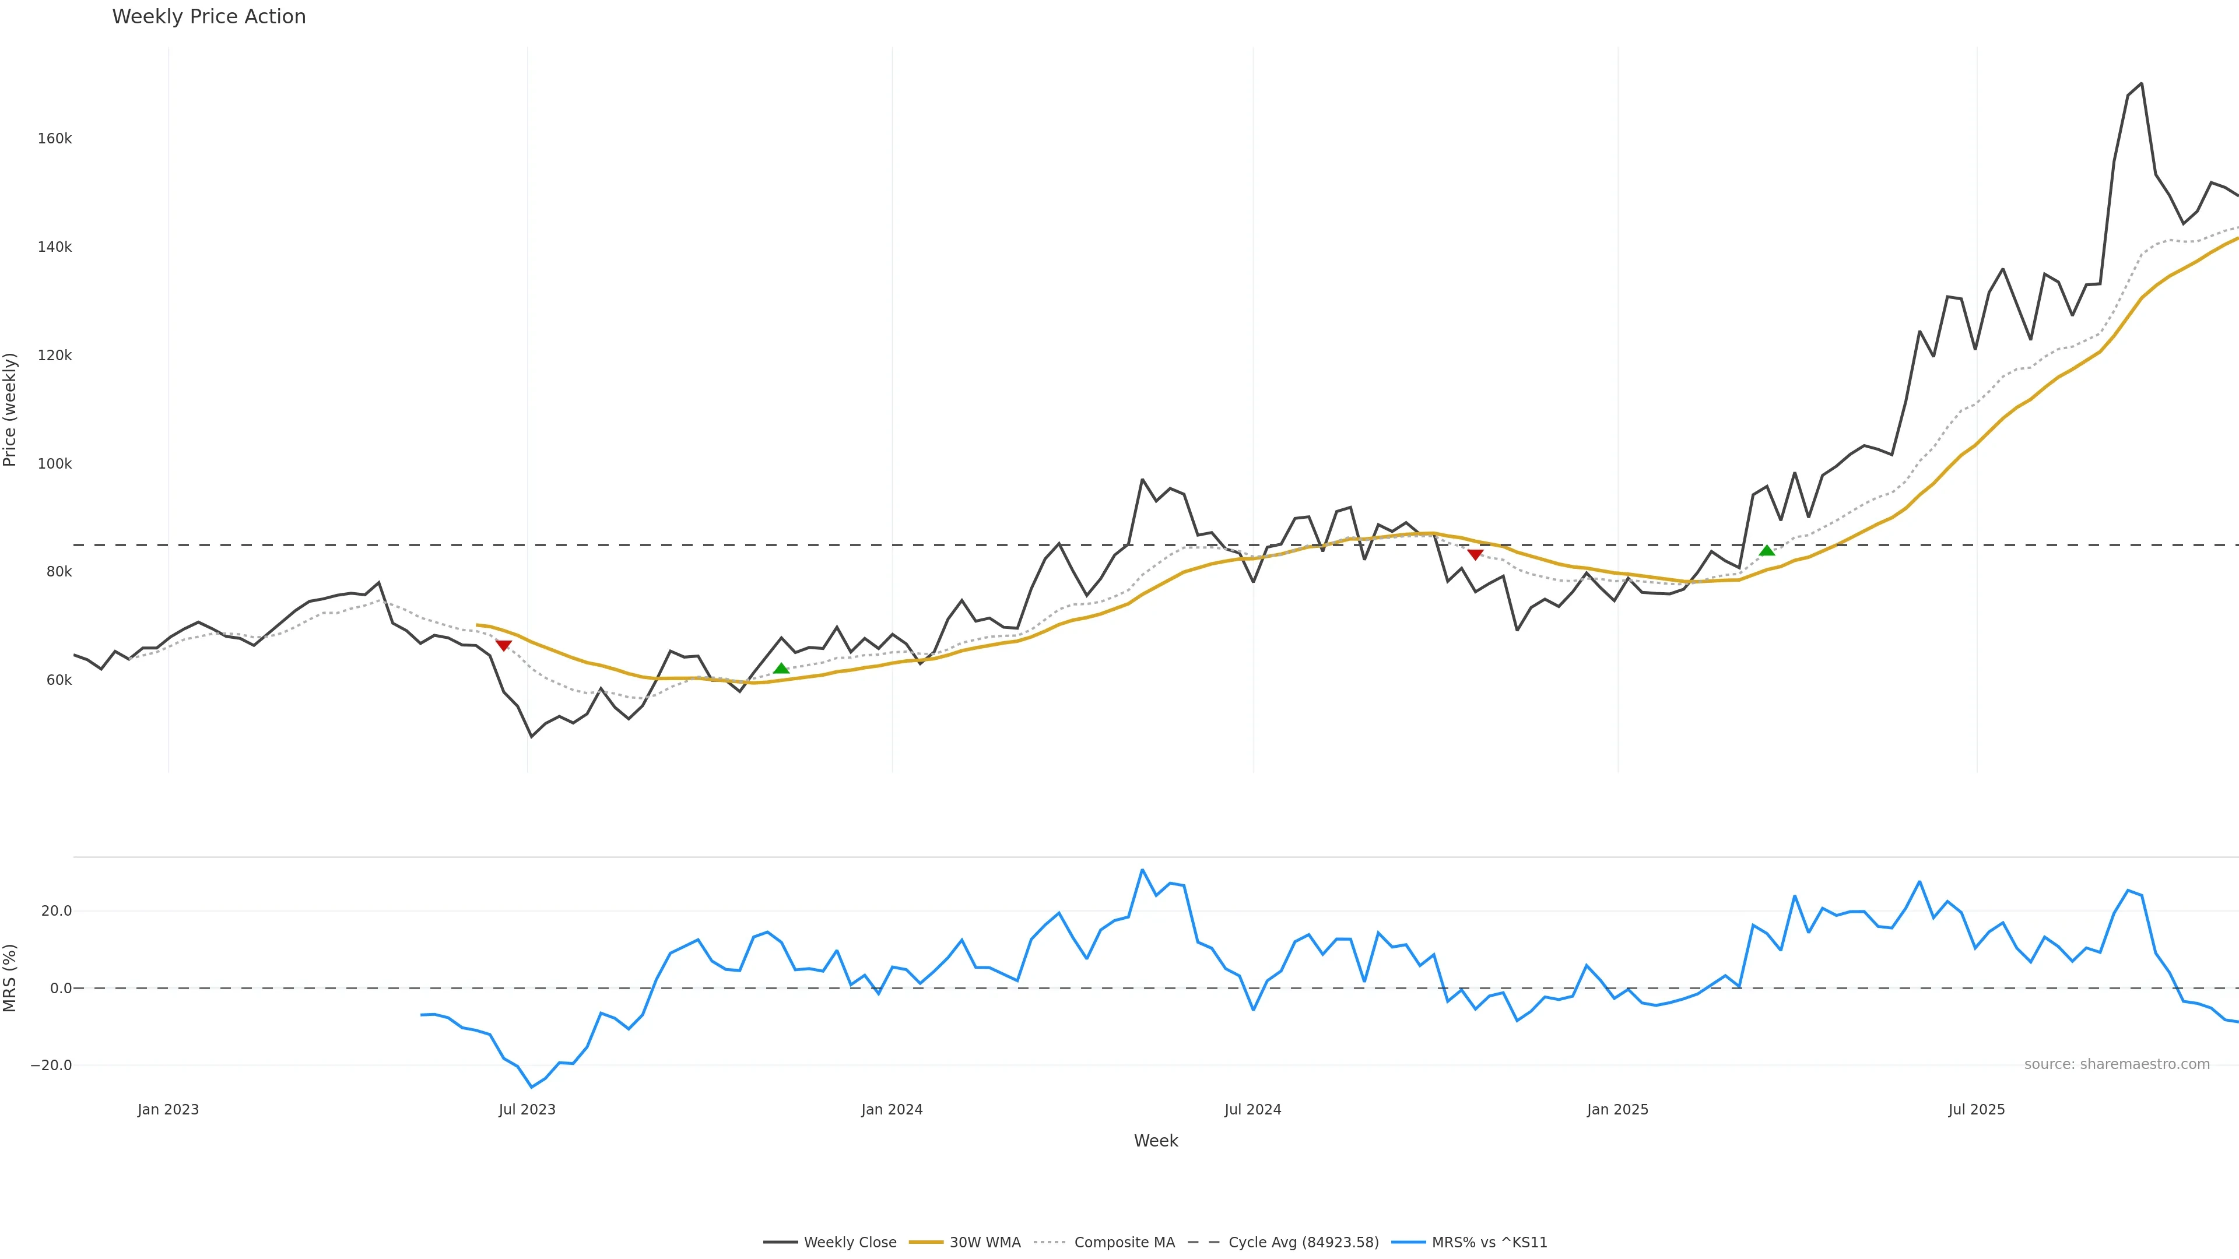Click the dark Weekly Close legend line sample
Image resolution: width=2239 pixels, height=1259 pixels.
780,1243
